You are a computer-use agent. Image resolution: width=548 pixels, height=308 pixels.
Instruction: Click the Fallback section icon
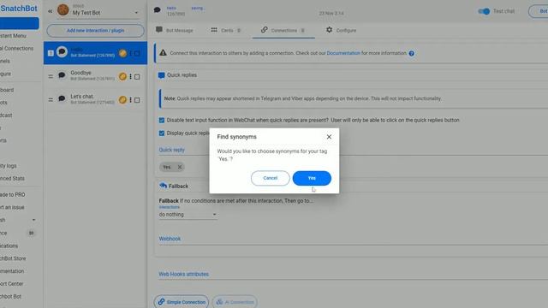coord(163,186)
